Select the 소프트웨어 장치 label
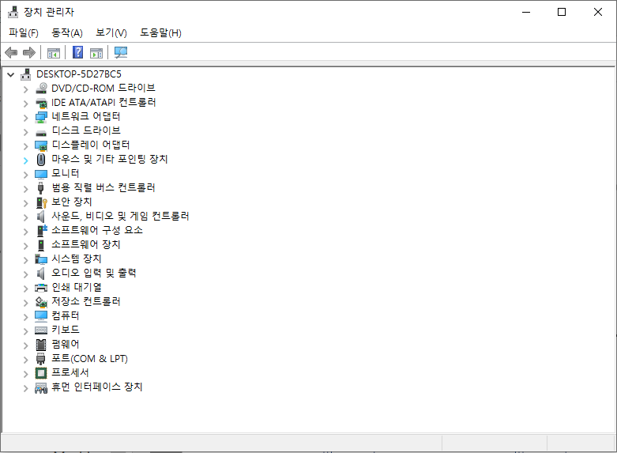The height and width of the screenshot is (453, 617). [86, 244]
